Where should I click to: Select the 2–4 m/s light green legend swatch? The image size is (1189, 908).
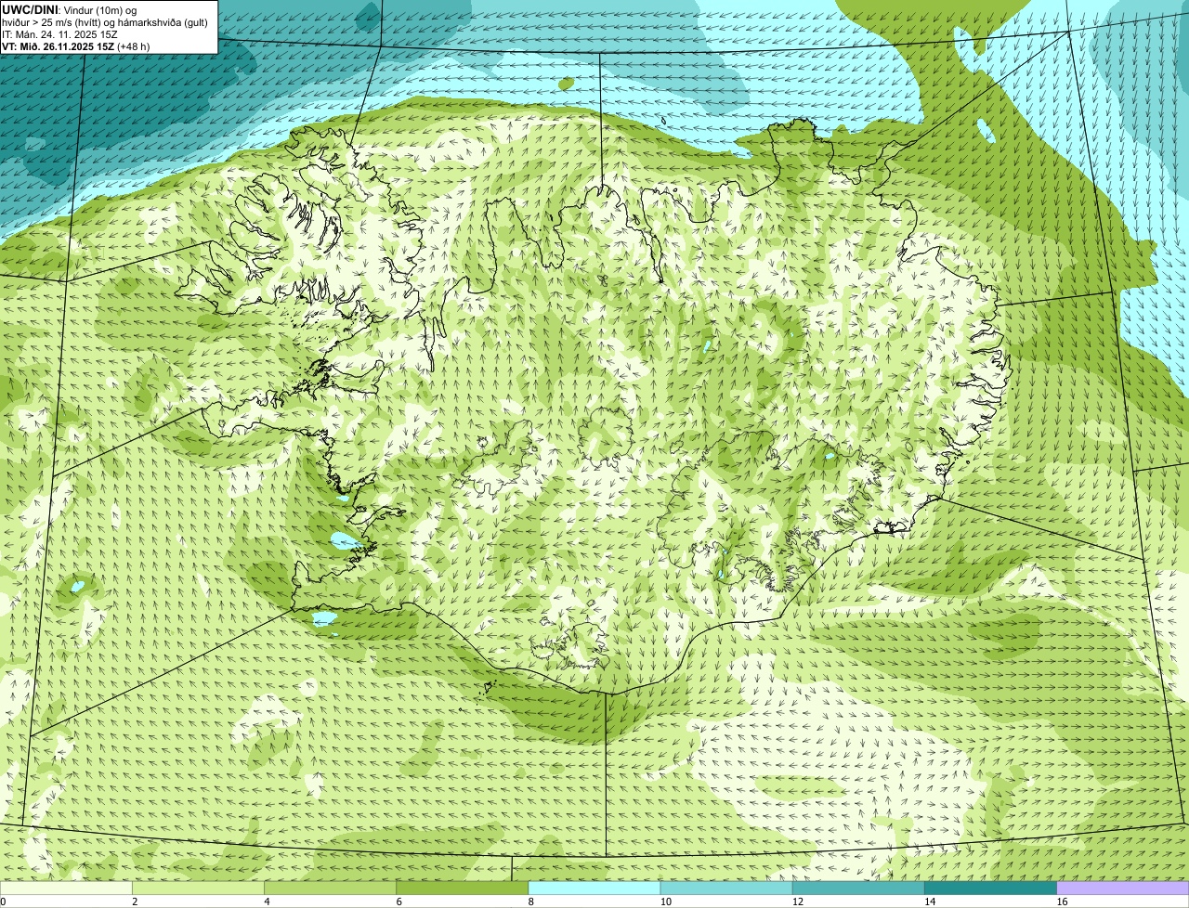click(x=198, y=889)
